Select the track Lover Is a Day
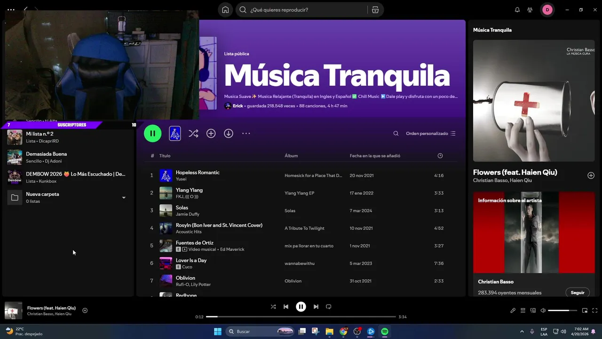602x339 pixels. click(x=191, y=260)
